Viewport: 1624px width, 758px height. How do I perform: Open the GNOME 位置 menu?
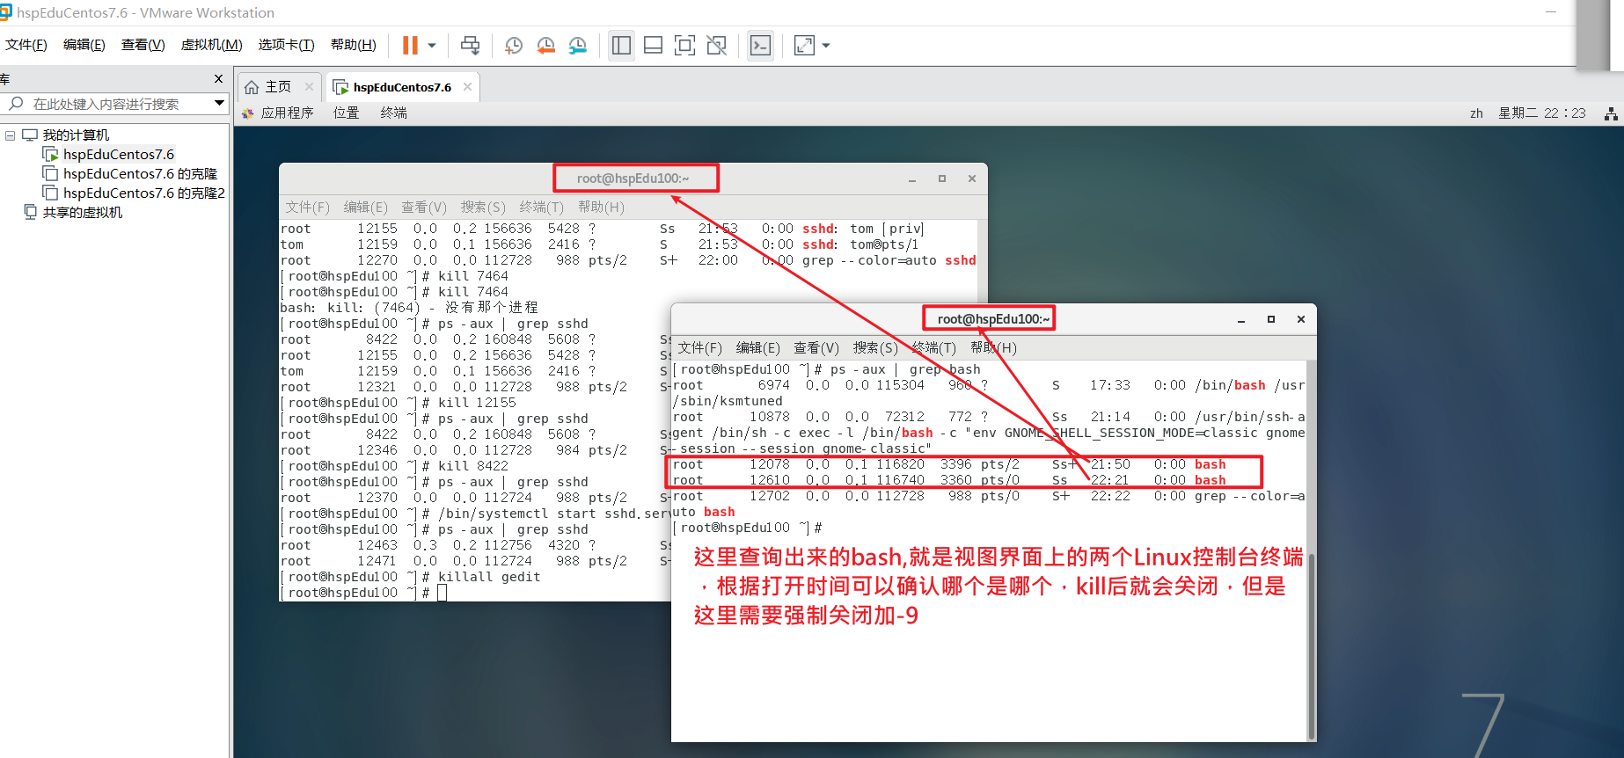(346, 113)
